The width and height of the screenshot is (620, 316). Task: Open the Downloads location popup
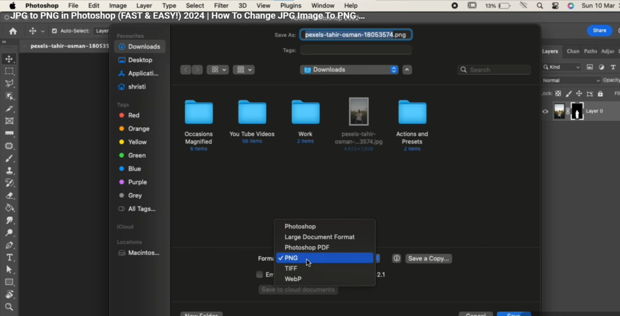349,70
